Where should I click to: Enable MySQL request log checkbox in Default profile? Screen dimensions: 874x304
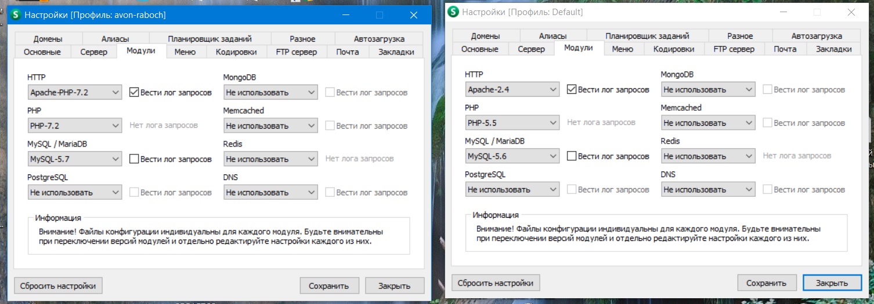pyautogui.click(x=572, y=156)
